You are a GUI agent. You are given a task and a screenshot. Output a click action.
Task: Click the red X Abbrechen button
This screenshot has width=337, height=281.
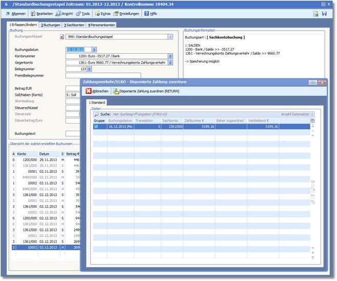pos(97,91)
